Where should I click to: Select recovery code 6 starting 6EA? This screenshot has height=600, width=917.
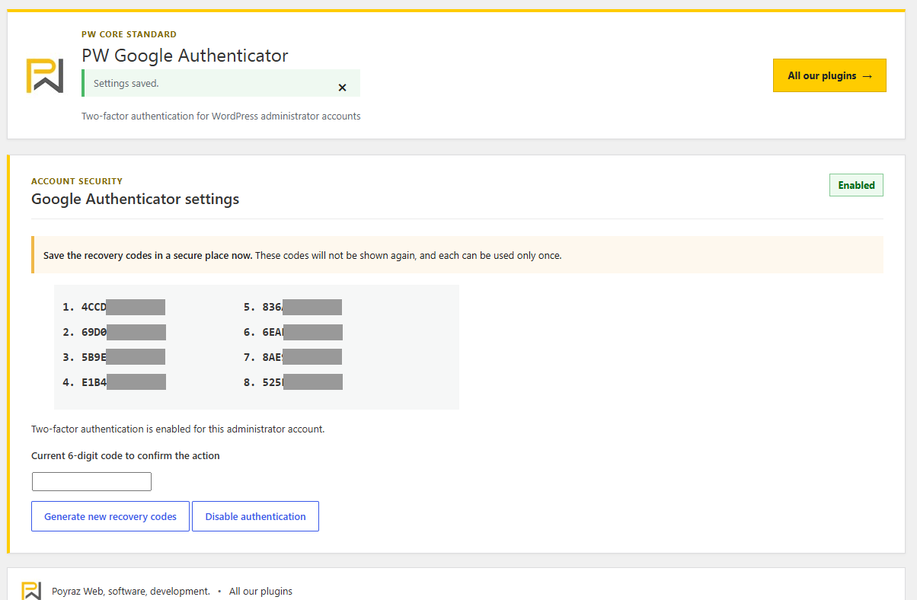click(x=303, y=333)
